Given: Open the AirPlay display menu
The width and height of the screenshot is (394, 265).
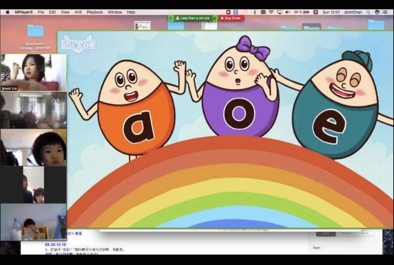Looking at the screenshot, I should (x=279, y=12).
